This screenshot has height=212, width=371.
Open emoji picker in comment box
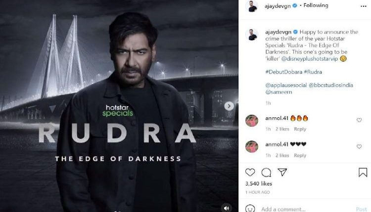coord(250,209)
